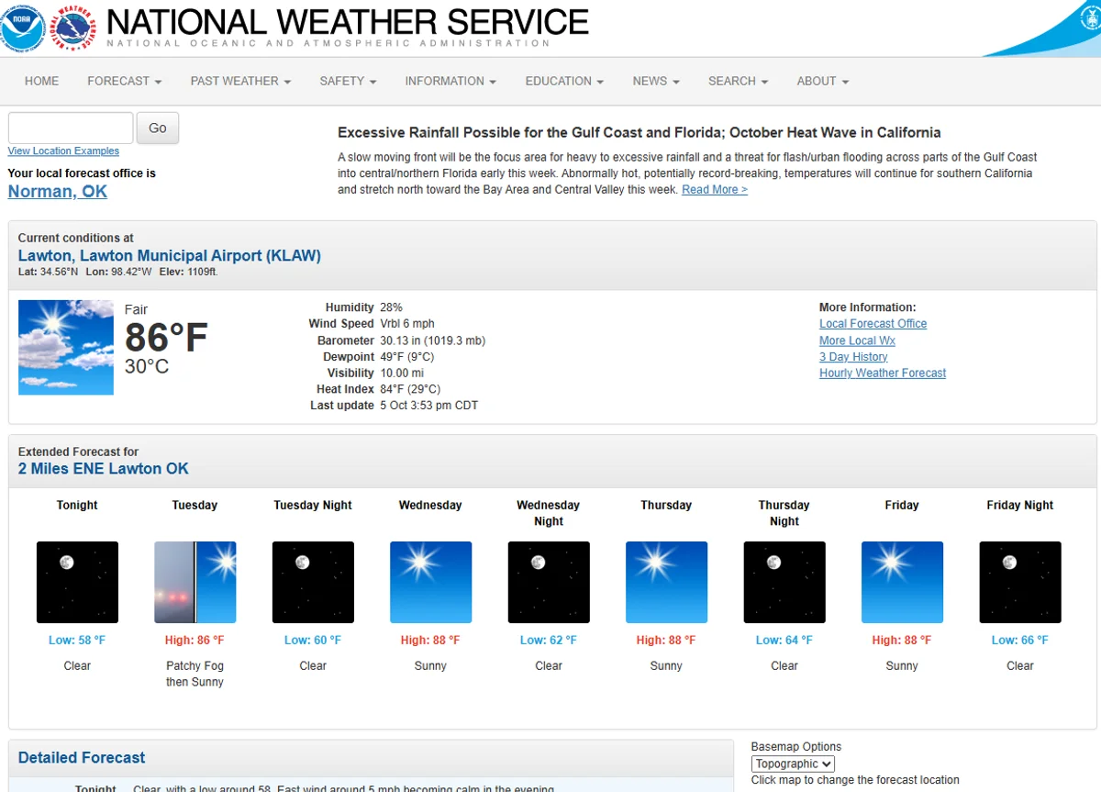Click the 2 Miles ENE Lawton OK heading
Screen dimensions: 1101x792
click(104, 469)
